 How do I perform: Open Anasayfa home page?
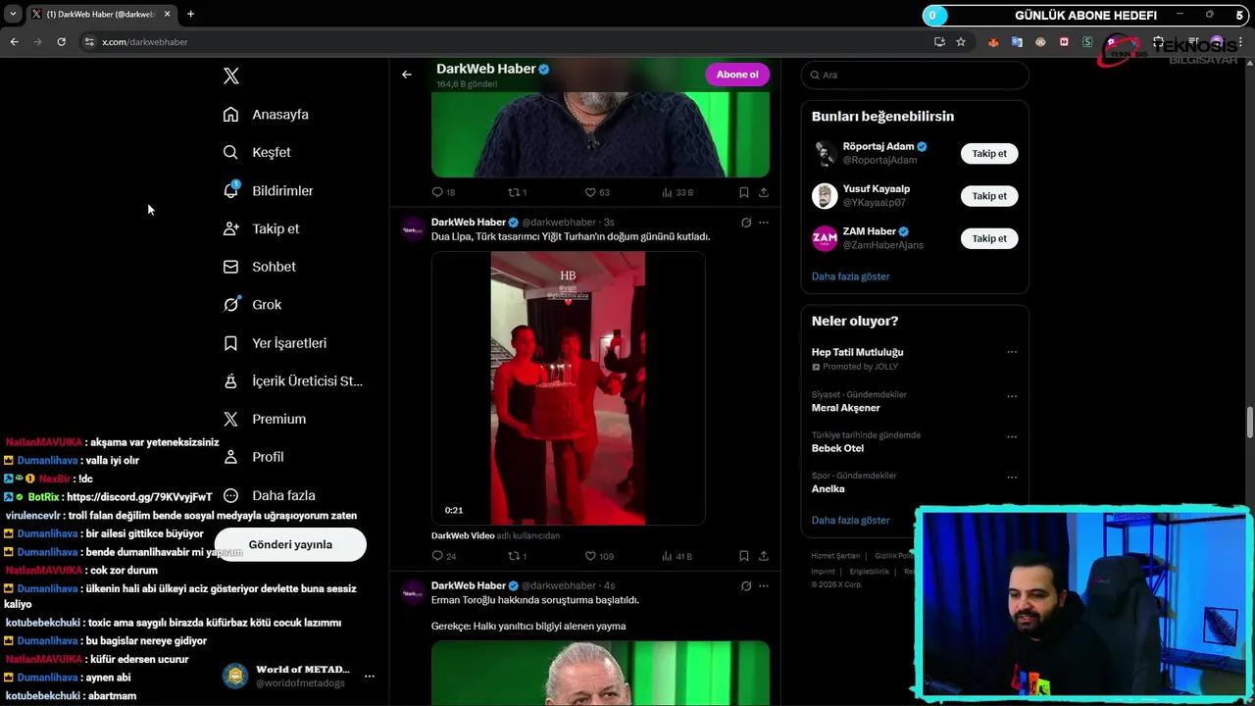tap(266, 115)
